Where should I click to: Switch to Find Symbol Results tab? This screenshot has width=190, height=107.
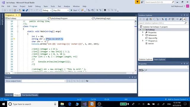[x=30, y=95]
